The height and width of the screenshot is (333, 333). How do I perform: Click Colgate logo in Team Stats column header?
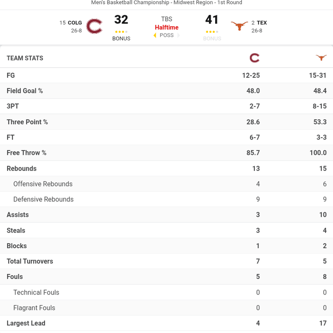[254, 58]
